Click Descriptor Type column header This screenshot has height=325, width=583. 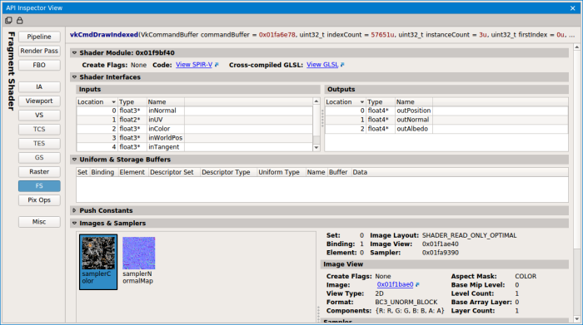(228, 172)
